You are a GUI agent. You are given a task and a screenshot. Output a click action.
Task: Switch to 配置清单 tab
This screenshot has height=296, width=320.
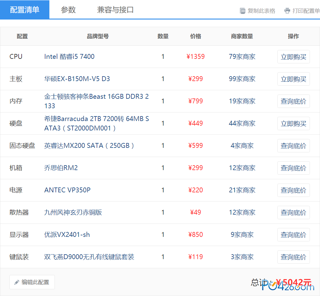(25, 9)
